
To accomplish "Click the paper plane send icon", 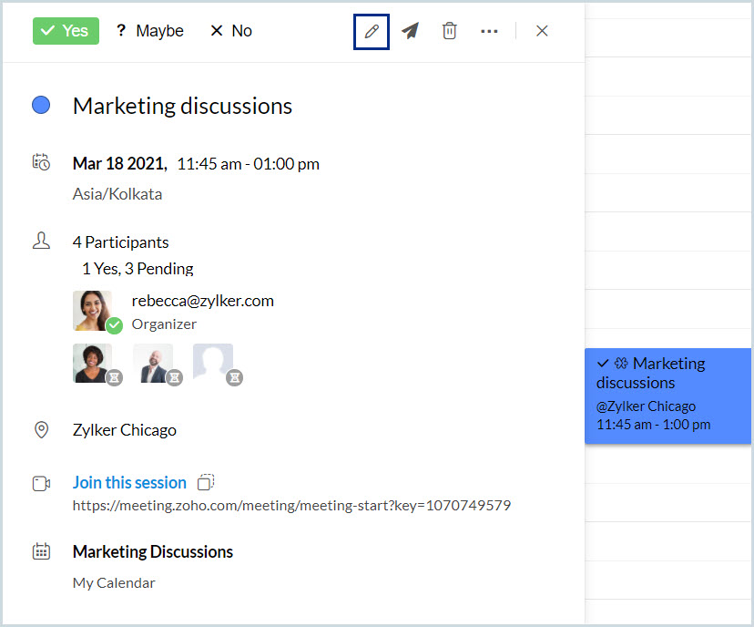I will (x=411, y=31).
